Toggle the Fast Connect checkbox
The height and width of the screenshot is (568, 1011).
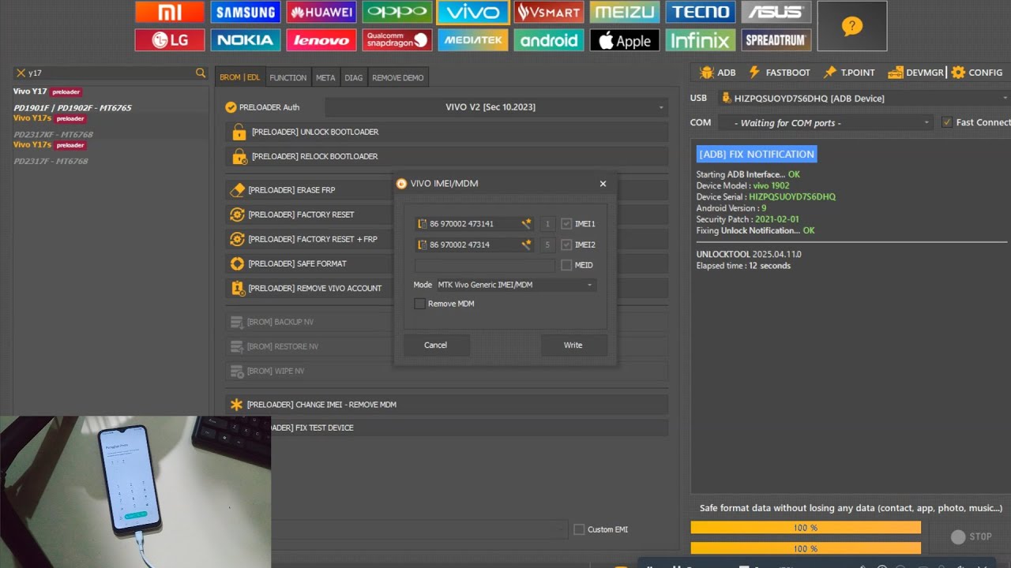[947, 122]
